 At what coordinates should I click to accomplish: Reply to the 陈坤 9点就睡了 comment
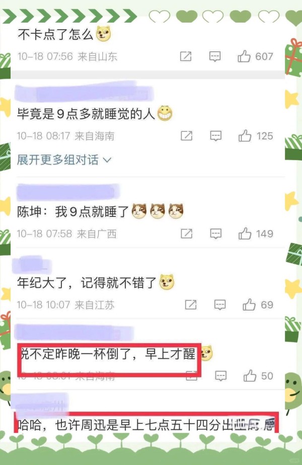pos(215,234)
